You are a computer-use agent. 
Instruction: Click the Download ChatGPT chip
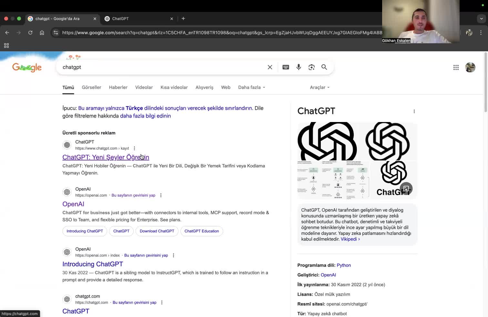coord(157,231)
